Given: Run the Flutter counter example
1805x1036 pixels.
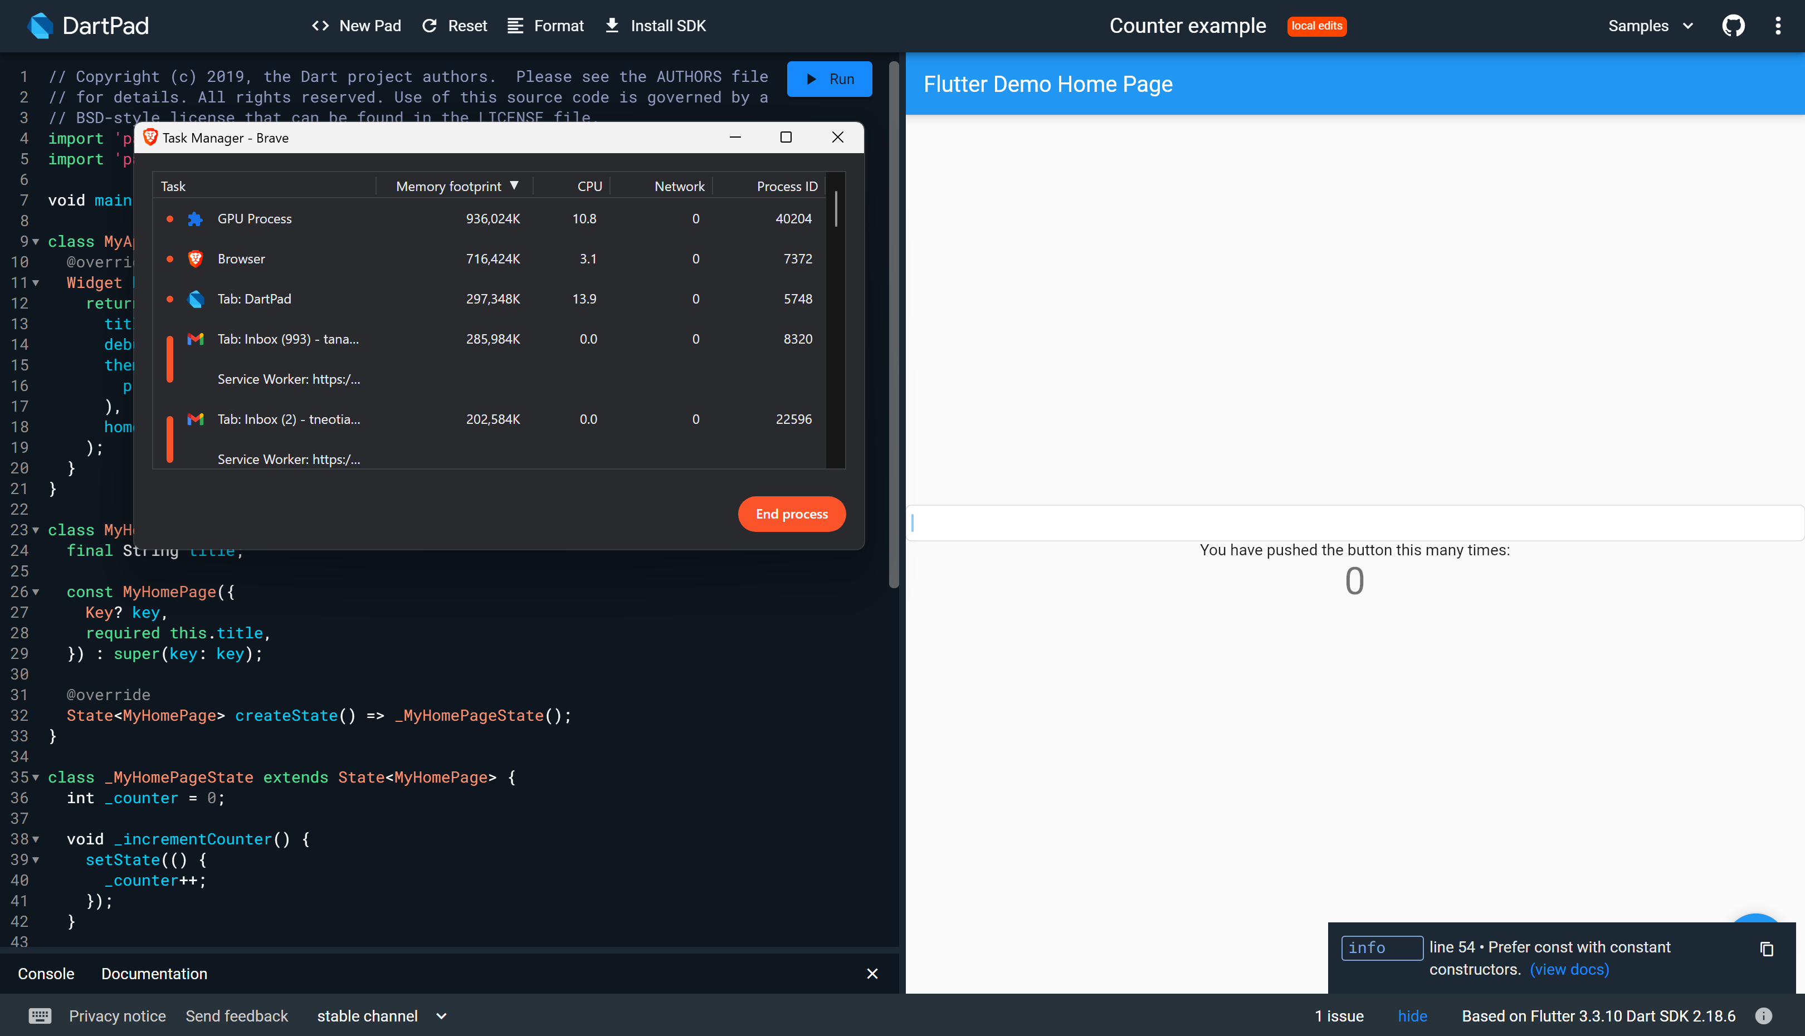Looking at the screenshot, I should pyautogui.click(x=829, y=79).
